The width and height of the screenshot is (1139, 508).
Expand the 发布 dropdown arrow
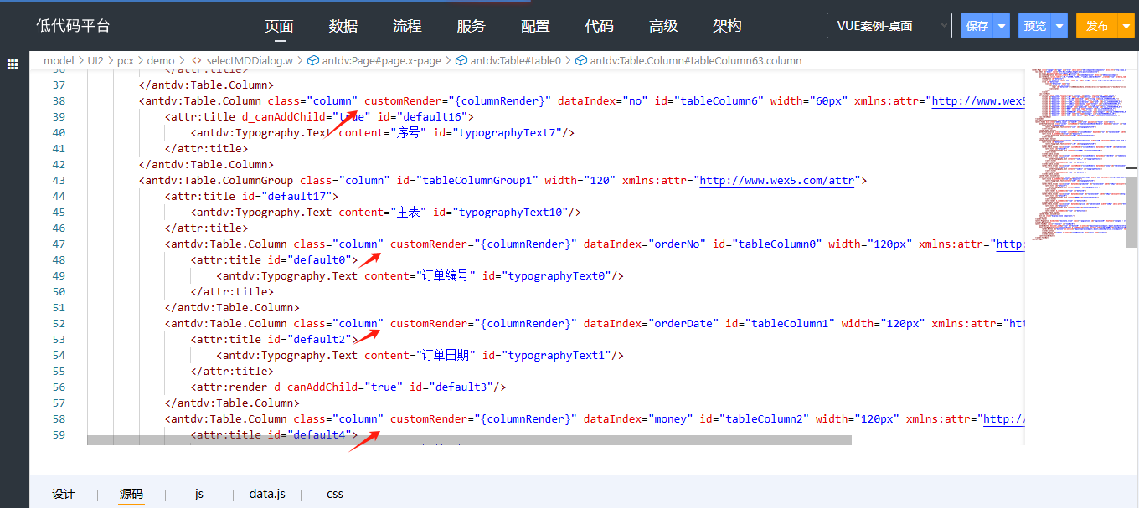[x=1126, y=26]
